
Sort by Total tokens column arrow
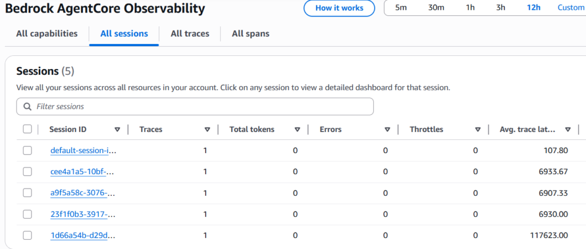298,130
